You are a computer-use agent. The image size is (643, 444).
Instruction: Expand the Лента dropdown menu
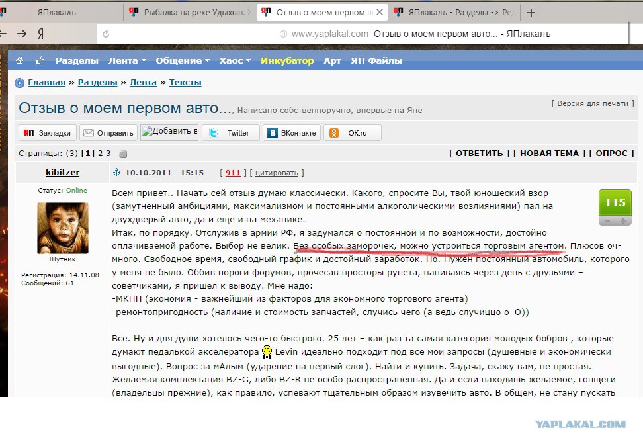pos(127,61)
